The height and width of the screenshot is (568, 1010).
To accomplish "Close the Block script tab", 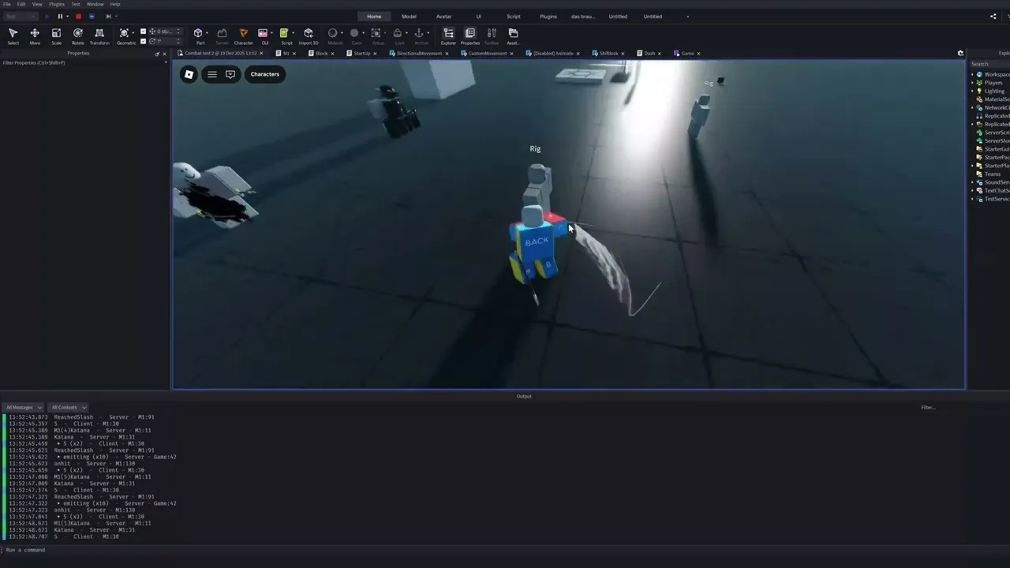I will (x=332, y=54).
